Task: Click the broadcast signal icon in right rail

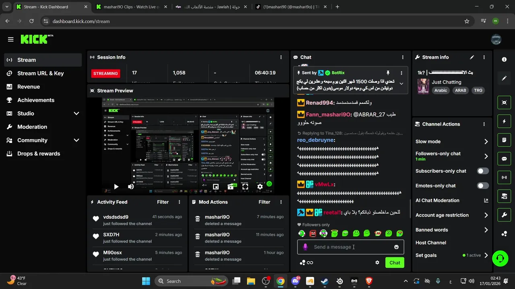Action: coord(504,177)
